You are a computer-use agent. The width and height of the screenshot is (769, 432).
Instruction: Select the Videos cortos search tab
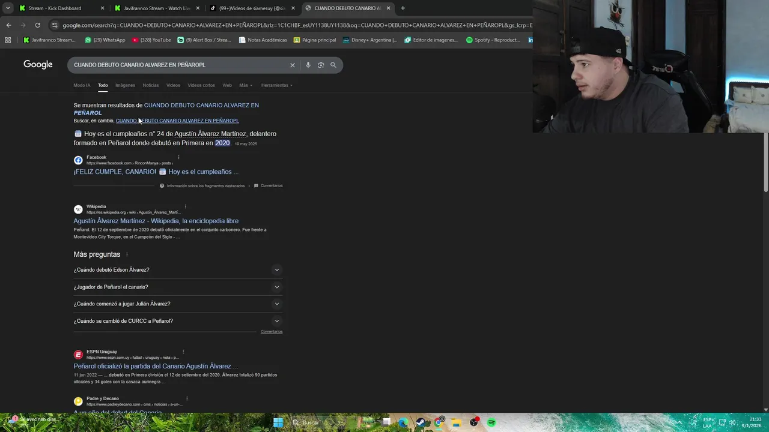tap(201, 85)
